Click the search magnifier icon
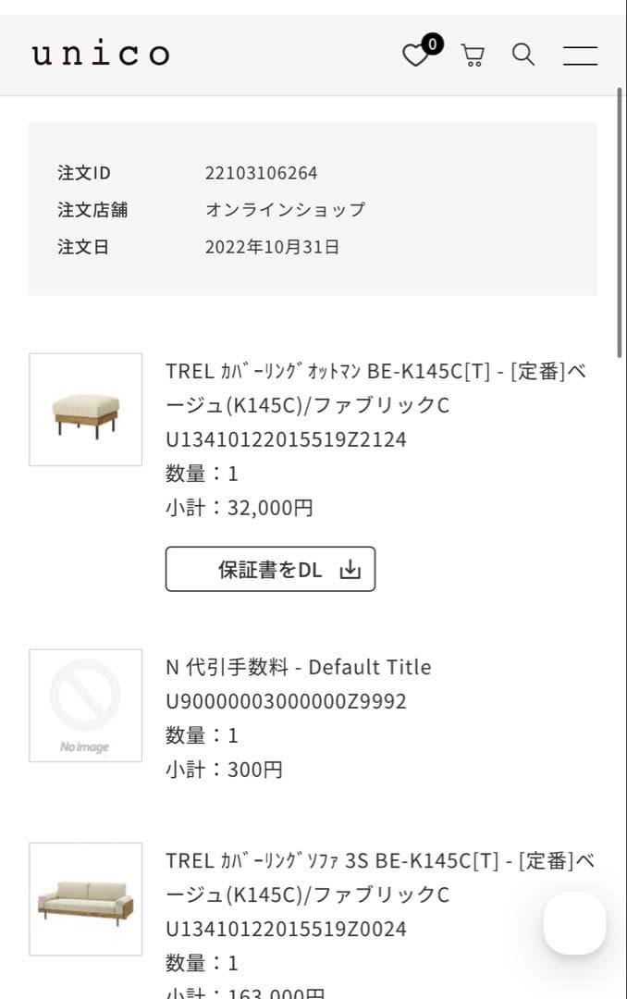This screenshot has width=627, height=999. tap(523, 55)
